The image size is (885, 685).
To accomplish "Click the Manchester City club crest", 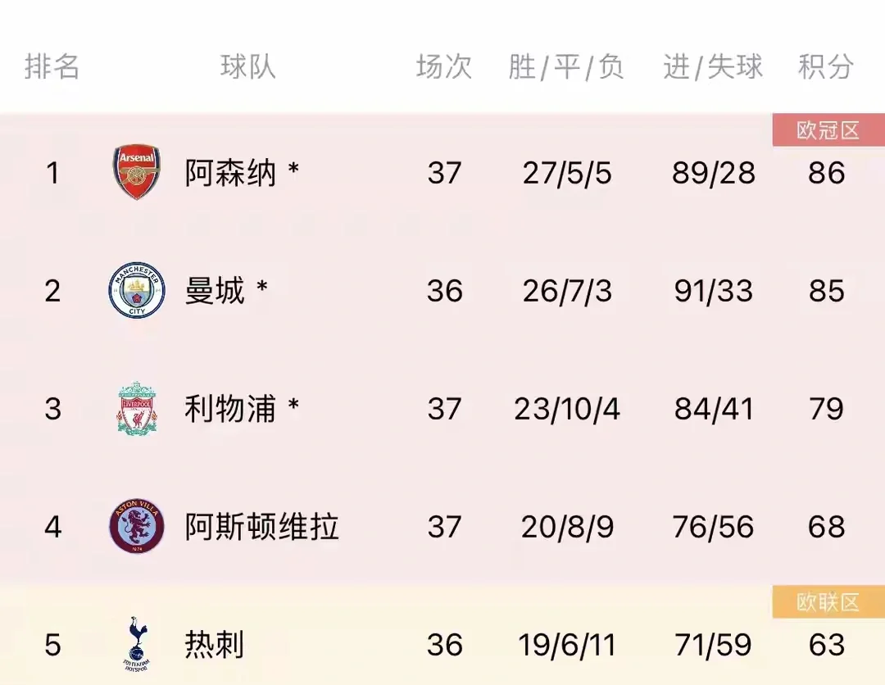I will point(136,291).
